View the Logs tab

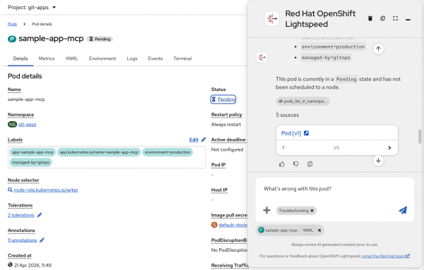132,59
